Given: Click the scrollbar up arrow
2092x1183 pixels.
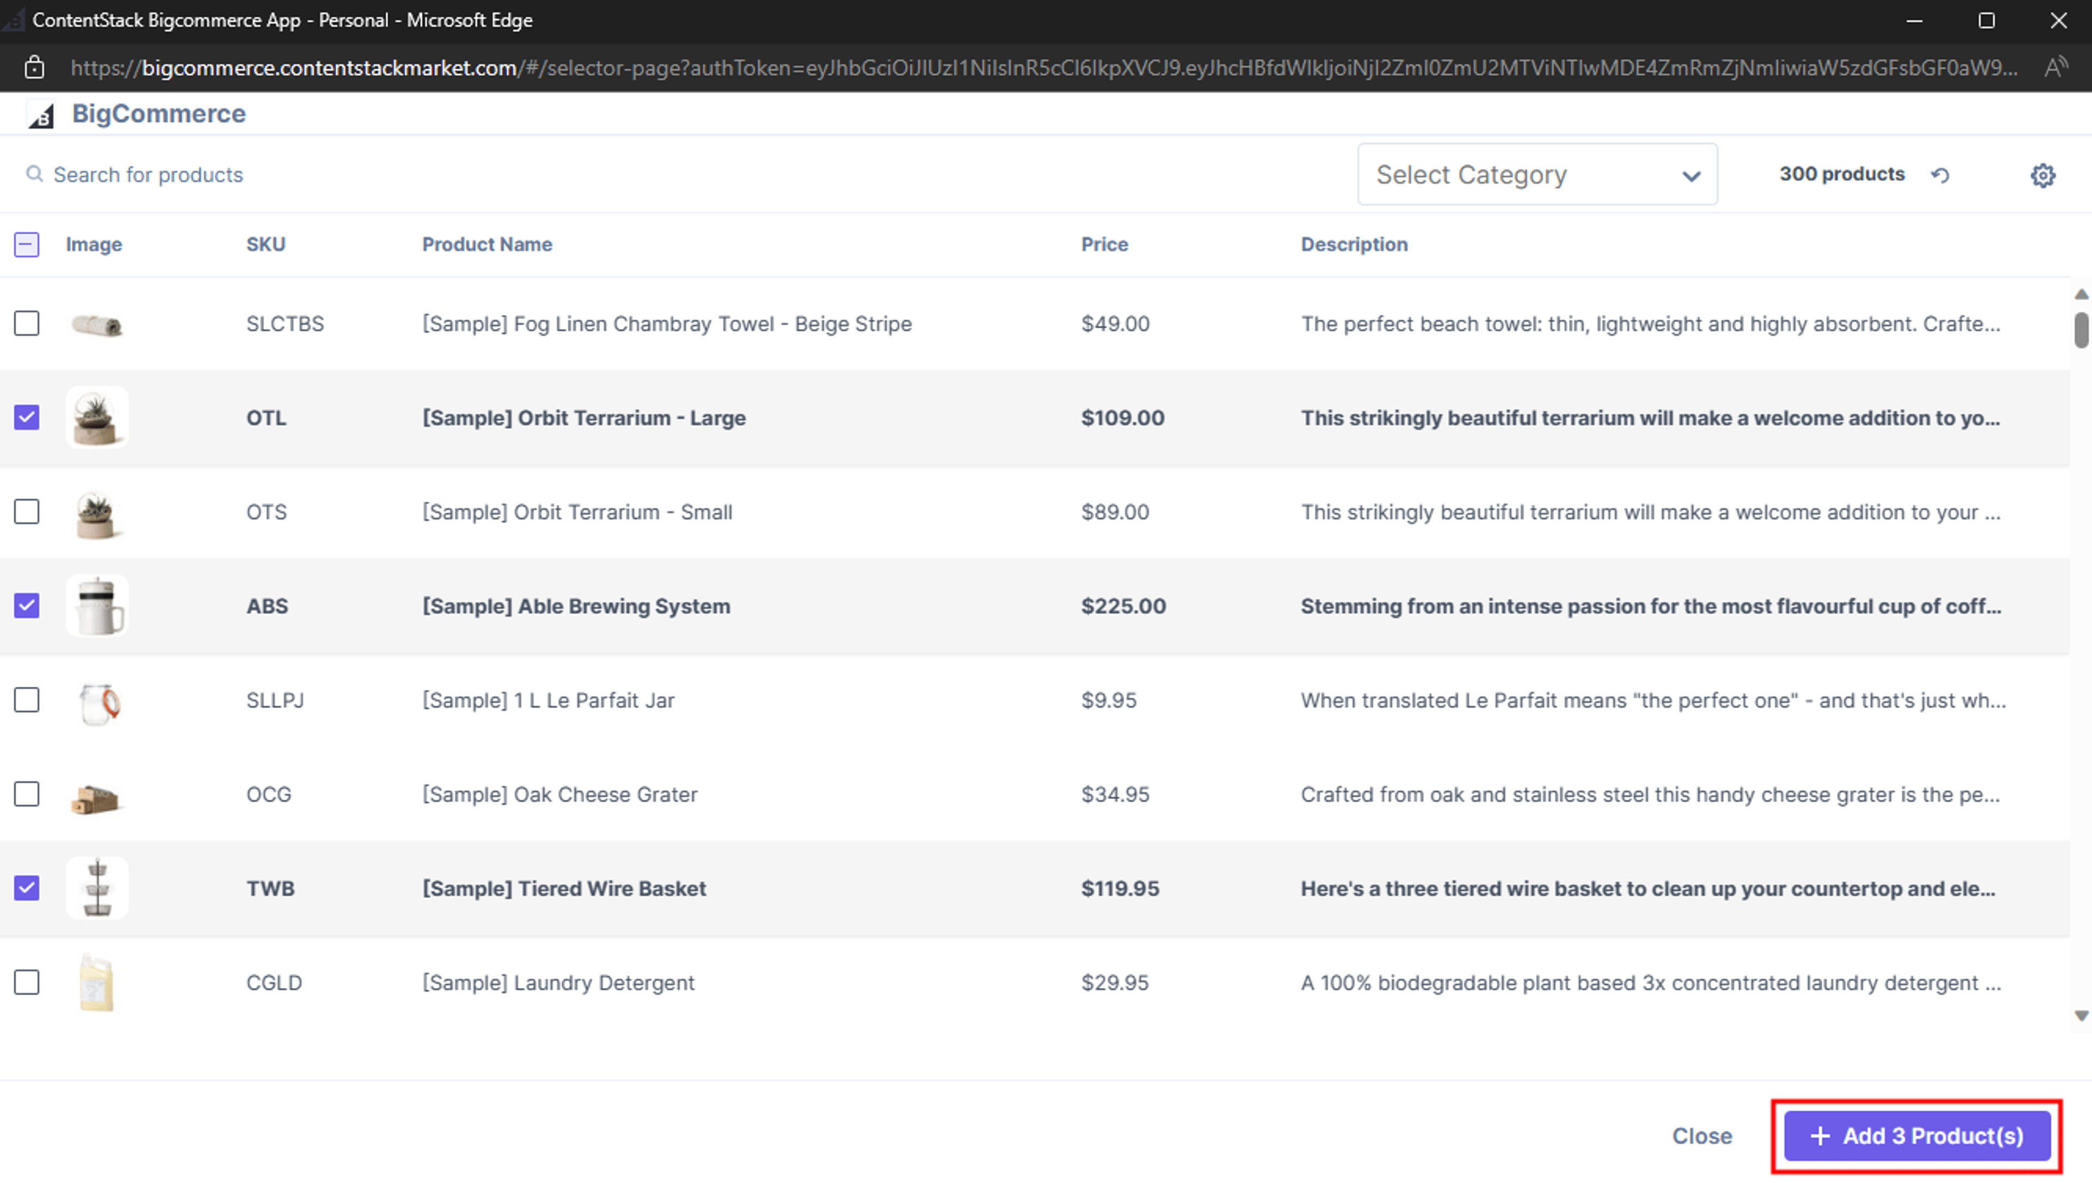Looking at the screenshot, I should [x=2081, y=294].
